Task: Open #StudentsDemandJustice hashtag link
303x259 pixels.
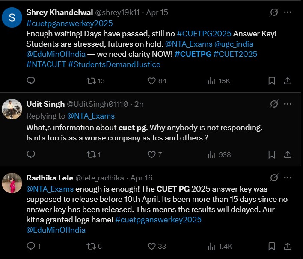Action: coord(114,64)
